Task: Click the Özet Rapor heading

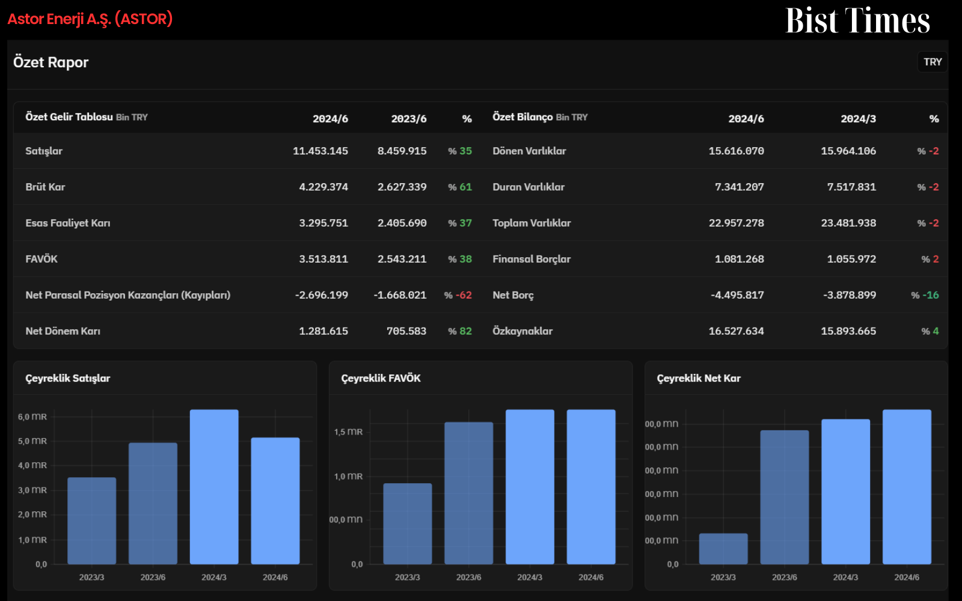Action: pos(51,63)
